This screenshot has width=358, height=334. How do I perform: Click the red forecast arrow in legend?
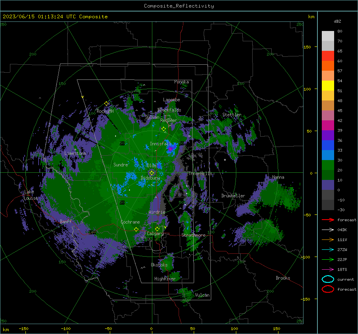pyautogui.click(x=328, y=220)
